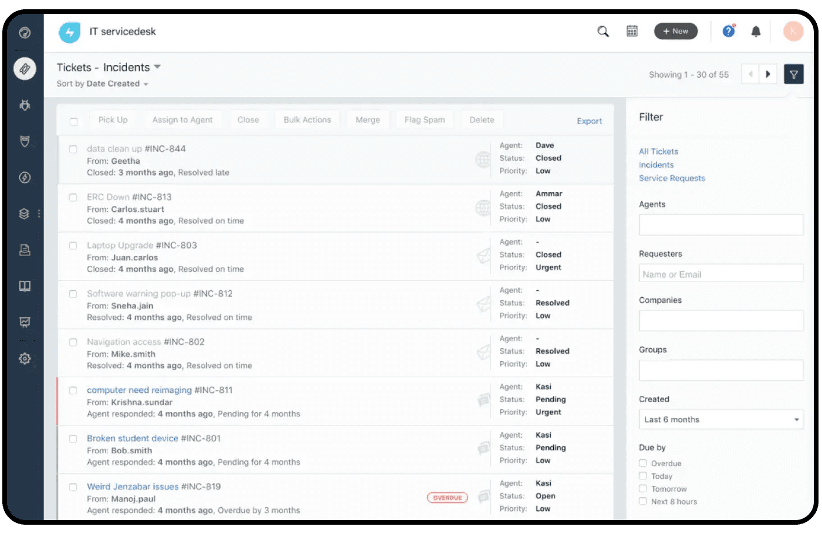Click the shield icon for Changes
Image resolution: width=822 pixels, height=534 pixels.
(24, 141)
